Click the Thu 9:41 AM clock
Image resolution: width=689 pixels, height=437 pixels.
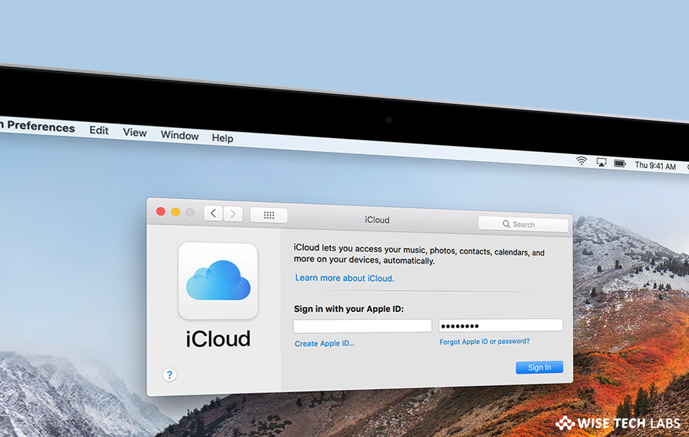click(x=655, y=165)
